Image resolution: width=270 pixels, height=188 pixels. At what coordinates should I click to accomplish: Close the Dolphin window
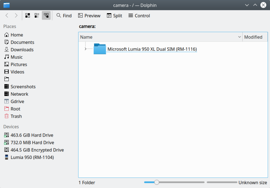click(263, 5)
